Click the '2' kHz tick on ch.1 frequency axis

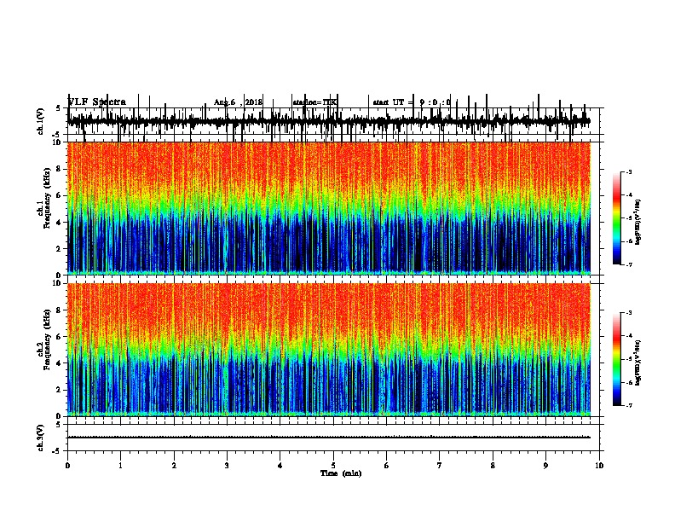tap(60, 248)
